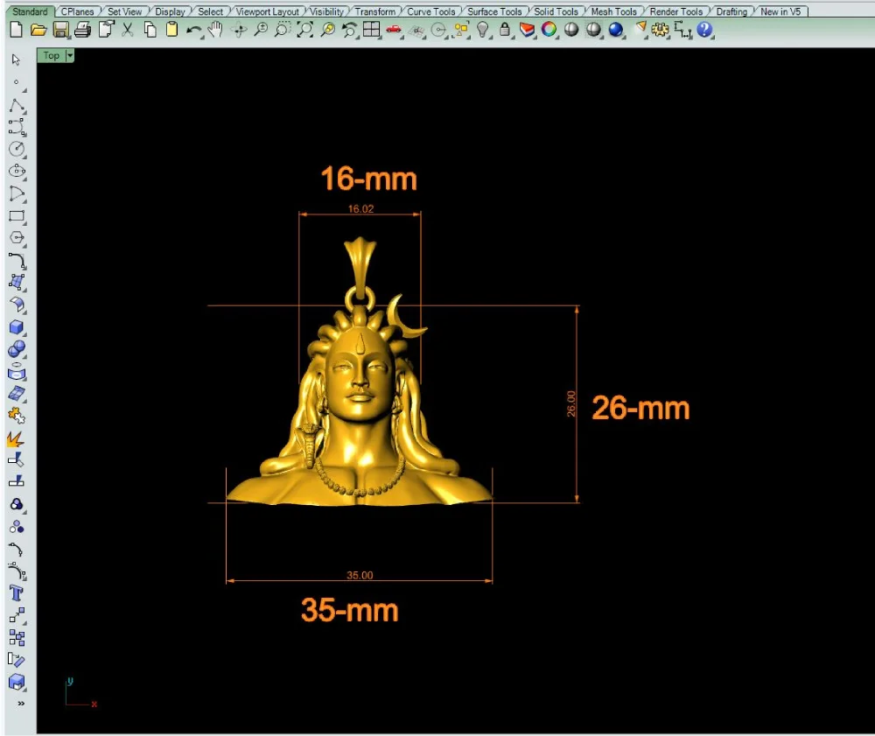Switch to the Set View tab
Viewport: 875px width, 736px height.
124,11
